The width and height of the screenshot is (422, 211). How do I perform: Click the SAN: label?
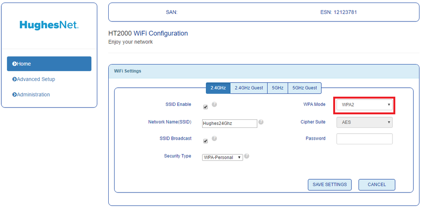pyautogui.click(x=172, y=12)
